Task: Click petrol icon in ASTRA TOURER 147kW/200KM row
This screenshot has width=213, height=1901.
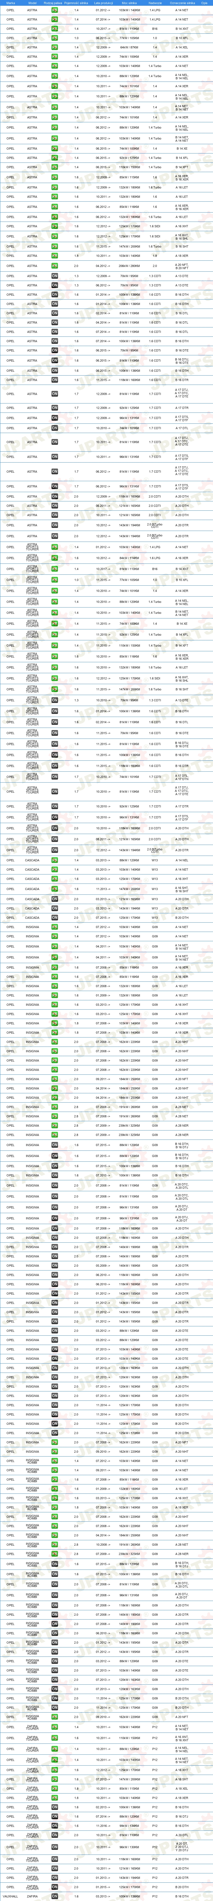Action: (x=54, y=689)
